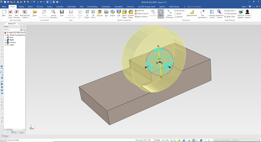Open the Extrude dropdown arrow
The height and width of the screenshot is (142, 261).
(x=100, y=17)
